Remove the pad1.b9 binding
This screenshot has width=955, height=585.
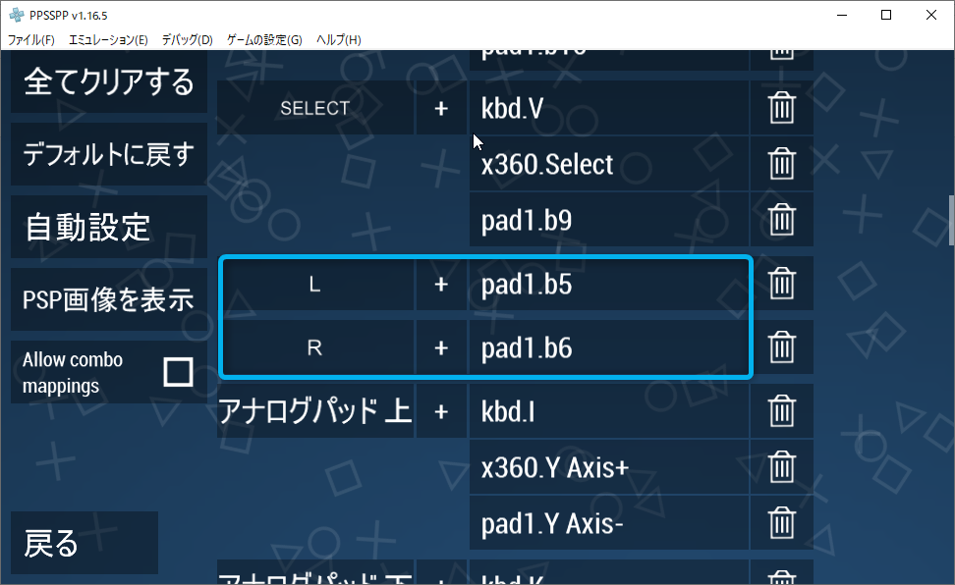[x=781, y=219]
